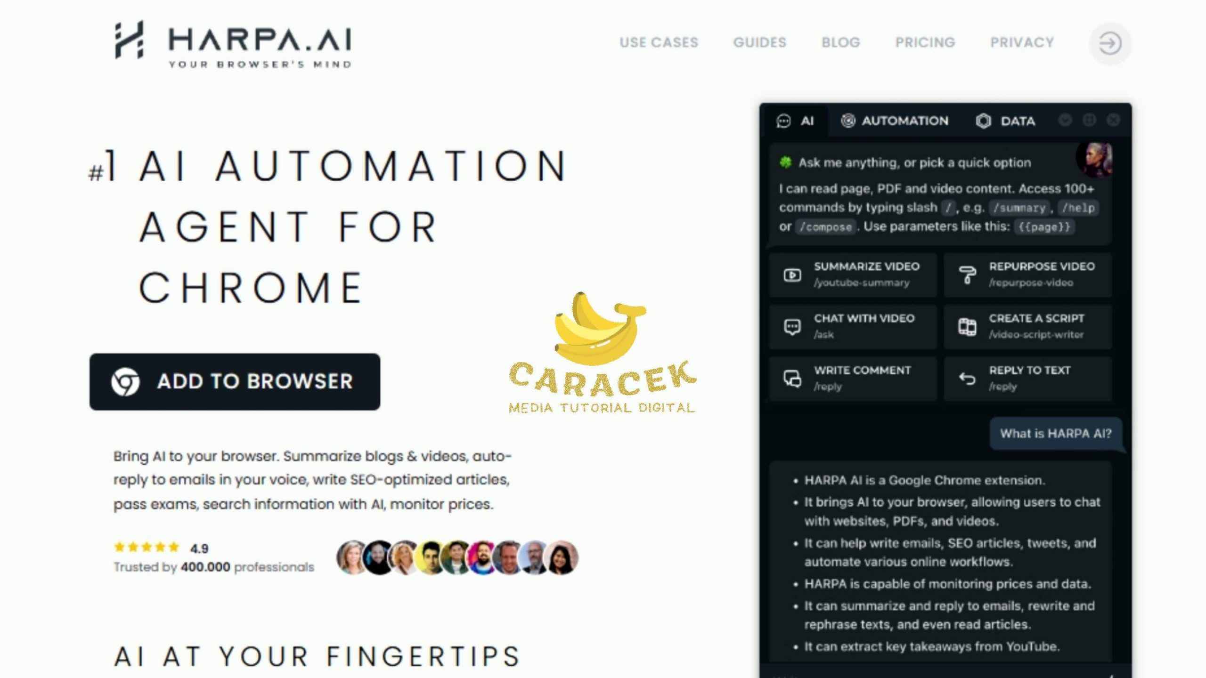Switch to the DATA tab
The width and height of the screenshot is (1206, 678).
click(x=1004, y=121)
